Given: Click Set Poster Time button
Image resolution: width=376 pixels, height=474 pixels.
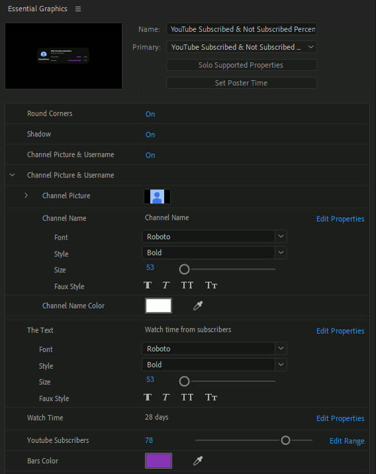Looking at the screenshot, I should 242,83.
